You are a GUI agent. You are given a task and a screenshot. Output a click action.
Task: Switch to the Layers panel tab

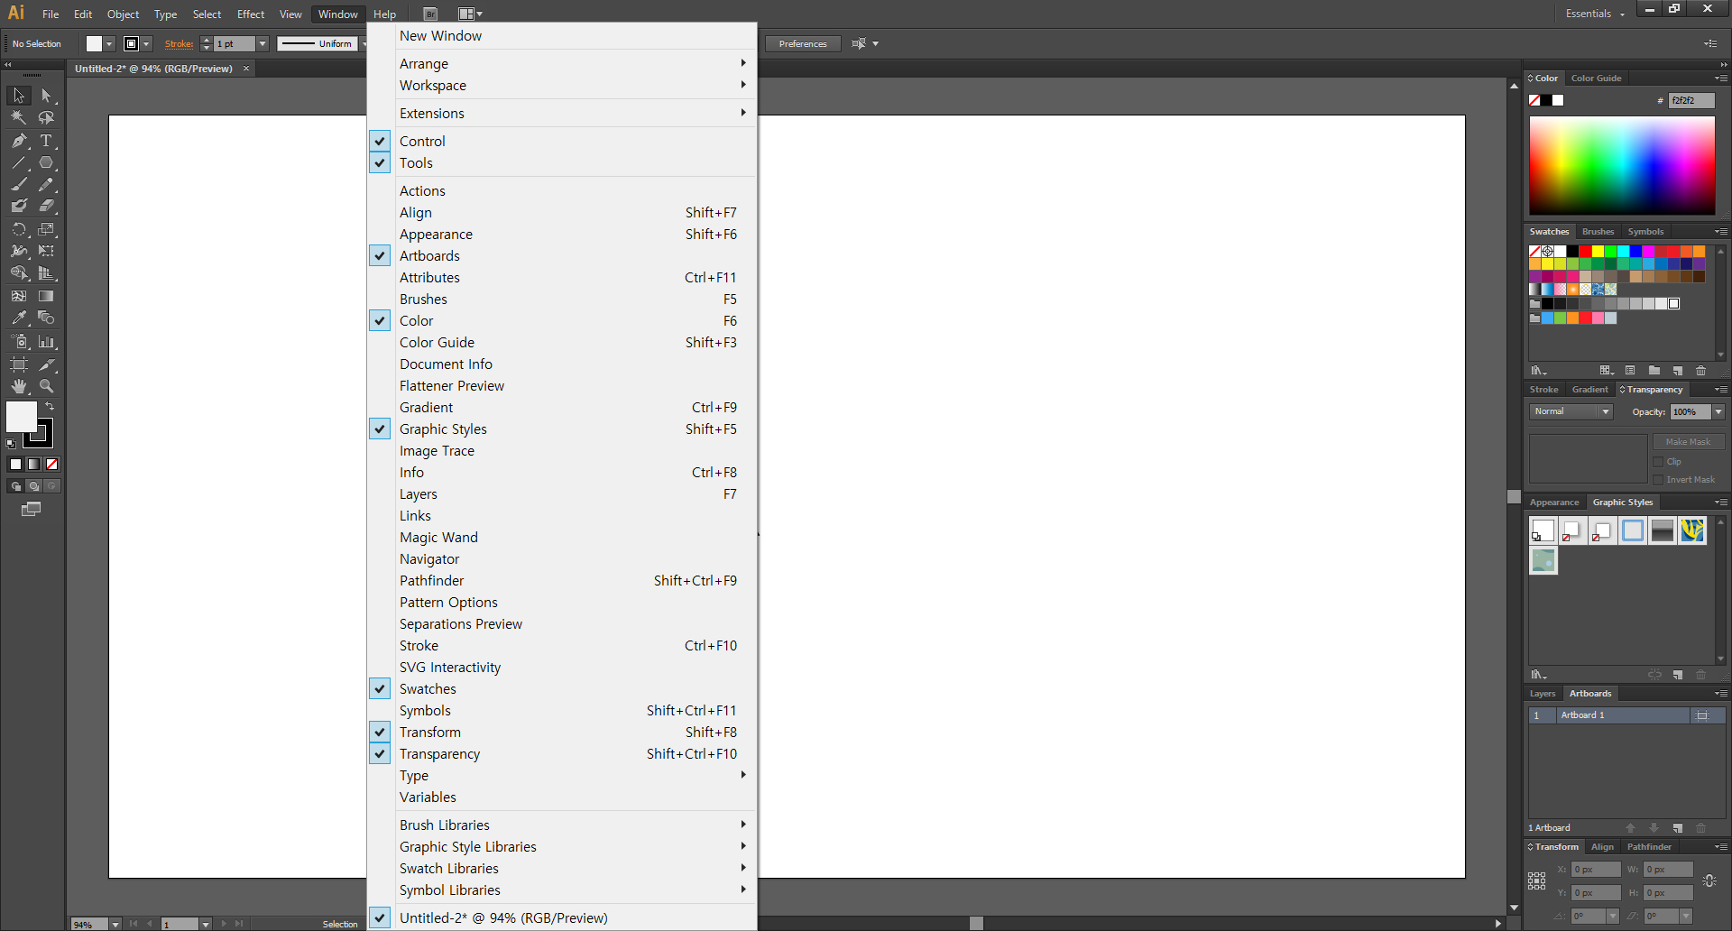[x=1543, y=694]
